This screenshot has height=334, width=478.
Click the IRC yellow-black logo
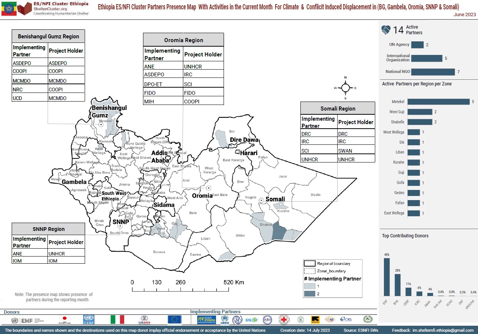click(315, 320)
